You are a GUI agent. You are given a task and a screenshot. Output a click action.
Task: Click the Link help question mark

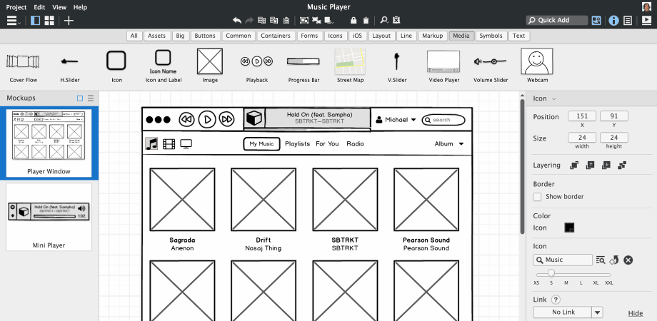coord(556,300)
